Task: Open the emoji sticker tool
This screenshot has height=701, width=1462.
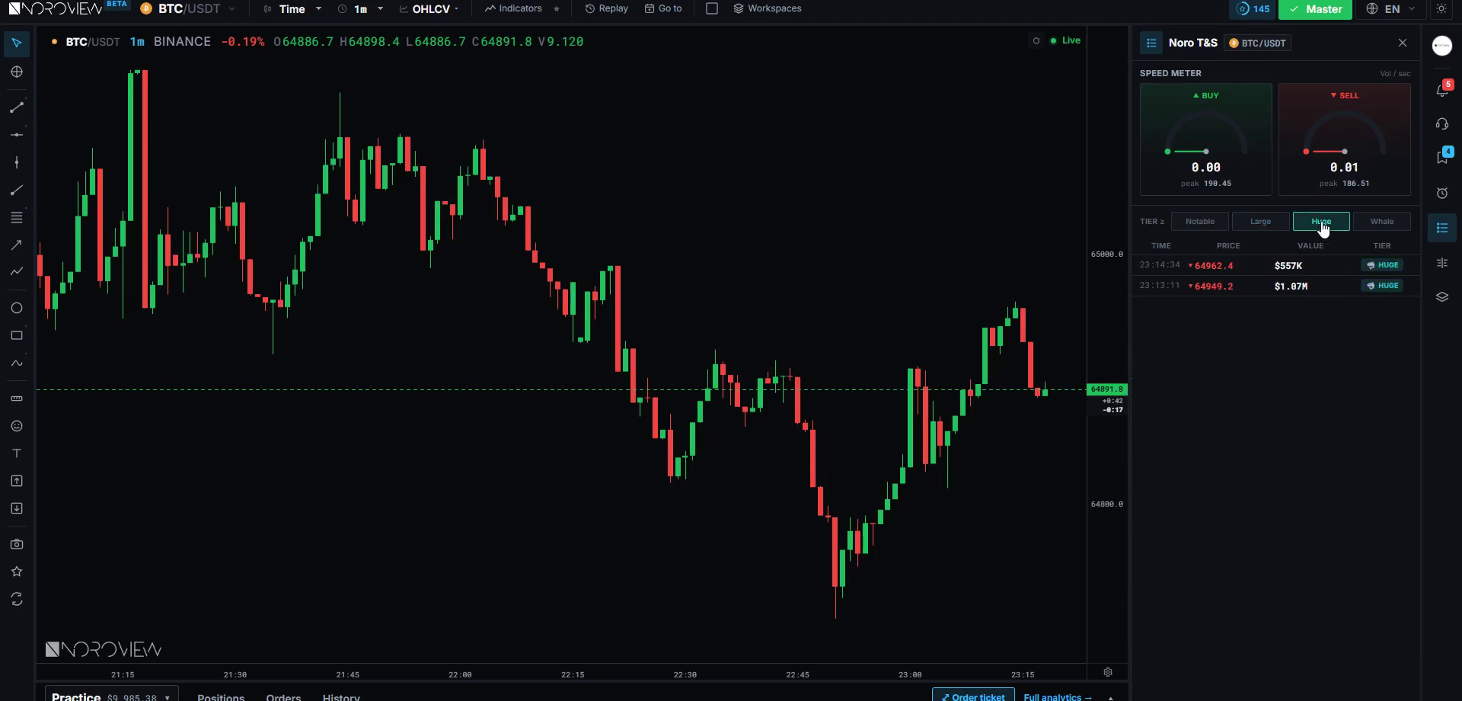Action: 17,426
